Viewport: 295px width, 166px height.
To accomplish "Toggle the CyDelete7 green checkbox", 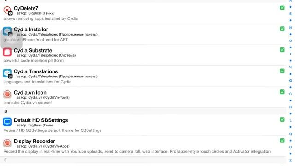I will (x=282, y=8).
